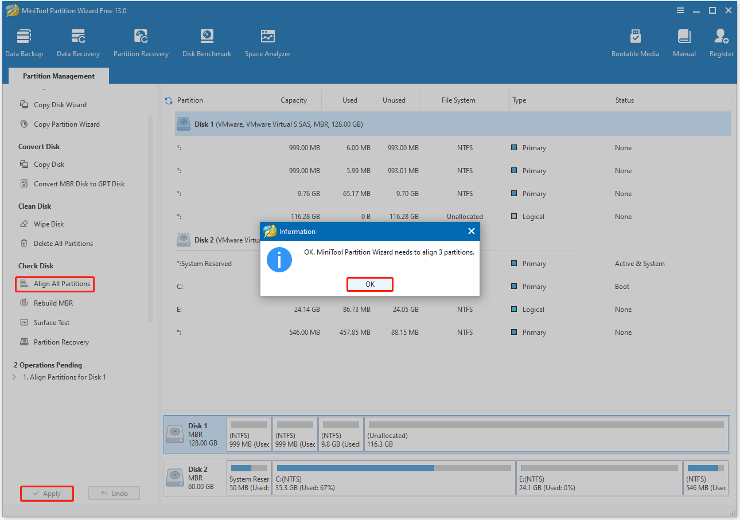The width and height of the screenshot is (740, 520).
Task: Click OK on the Information dialog
Action: (x=369, y=284)
